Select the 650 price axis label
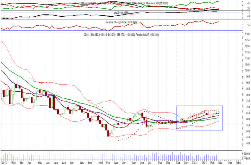 click(248, 113)
